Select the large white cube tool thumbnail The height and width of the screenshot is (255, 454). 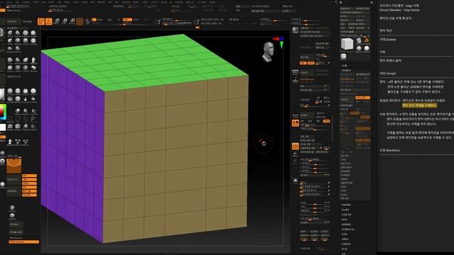pyautogui.click(x=347, y=44)
